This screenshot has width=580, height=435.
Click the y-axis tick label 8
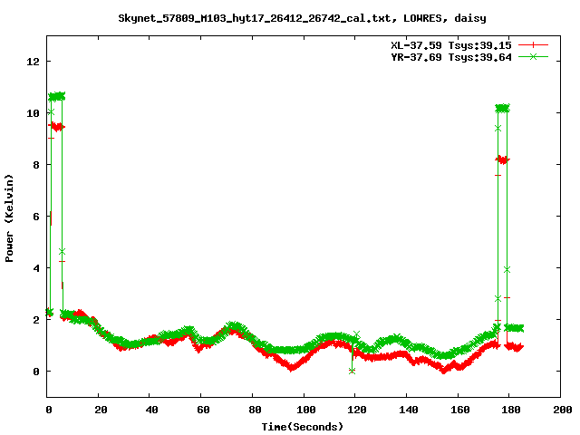pyautogui.click(x=36, y=165)
